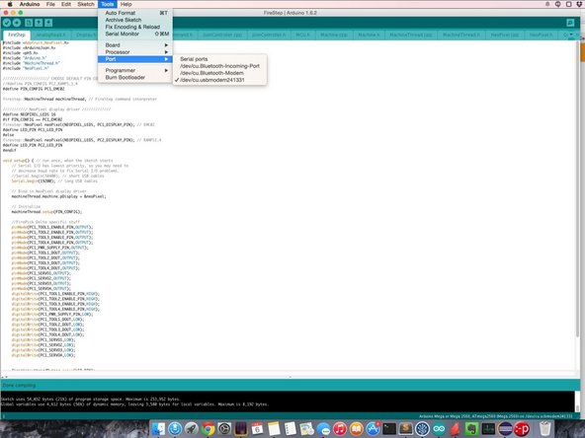Click in the console output area
Image resolution: width=585 pixels, height=438 pixels.
pyautogui.click(x=288, y=401)
